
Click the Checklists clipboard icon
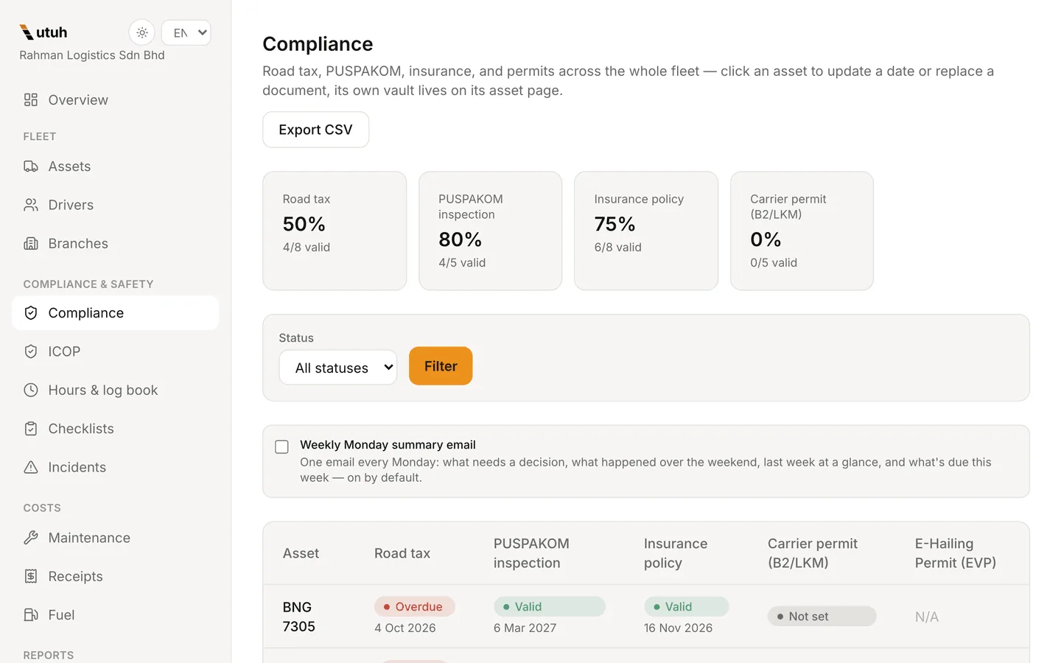click(31, 429)
